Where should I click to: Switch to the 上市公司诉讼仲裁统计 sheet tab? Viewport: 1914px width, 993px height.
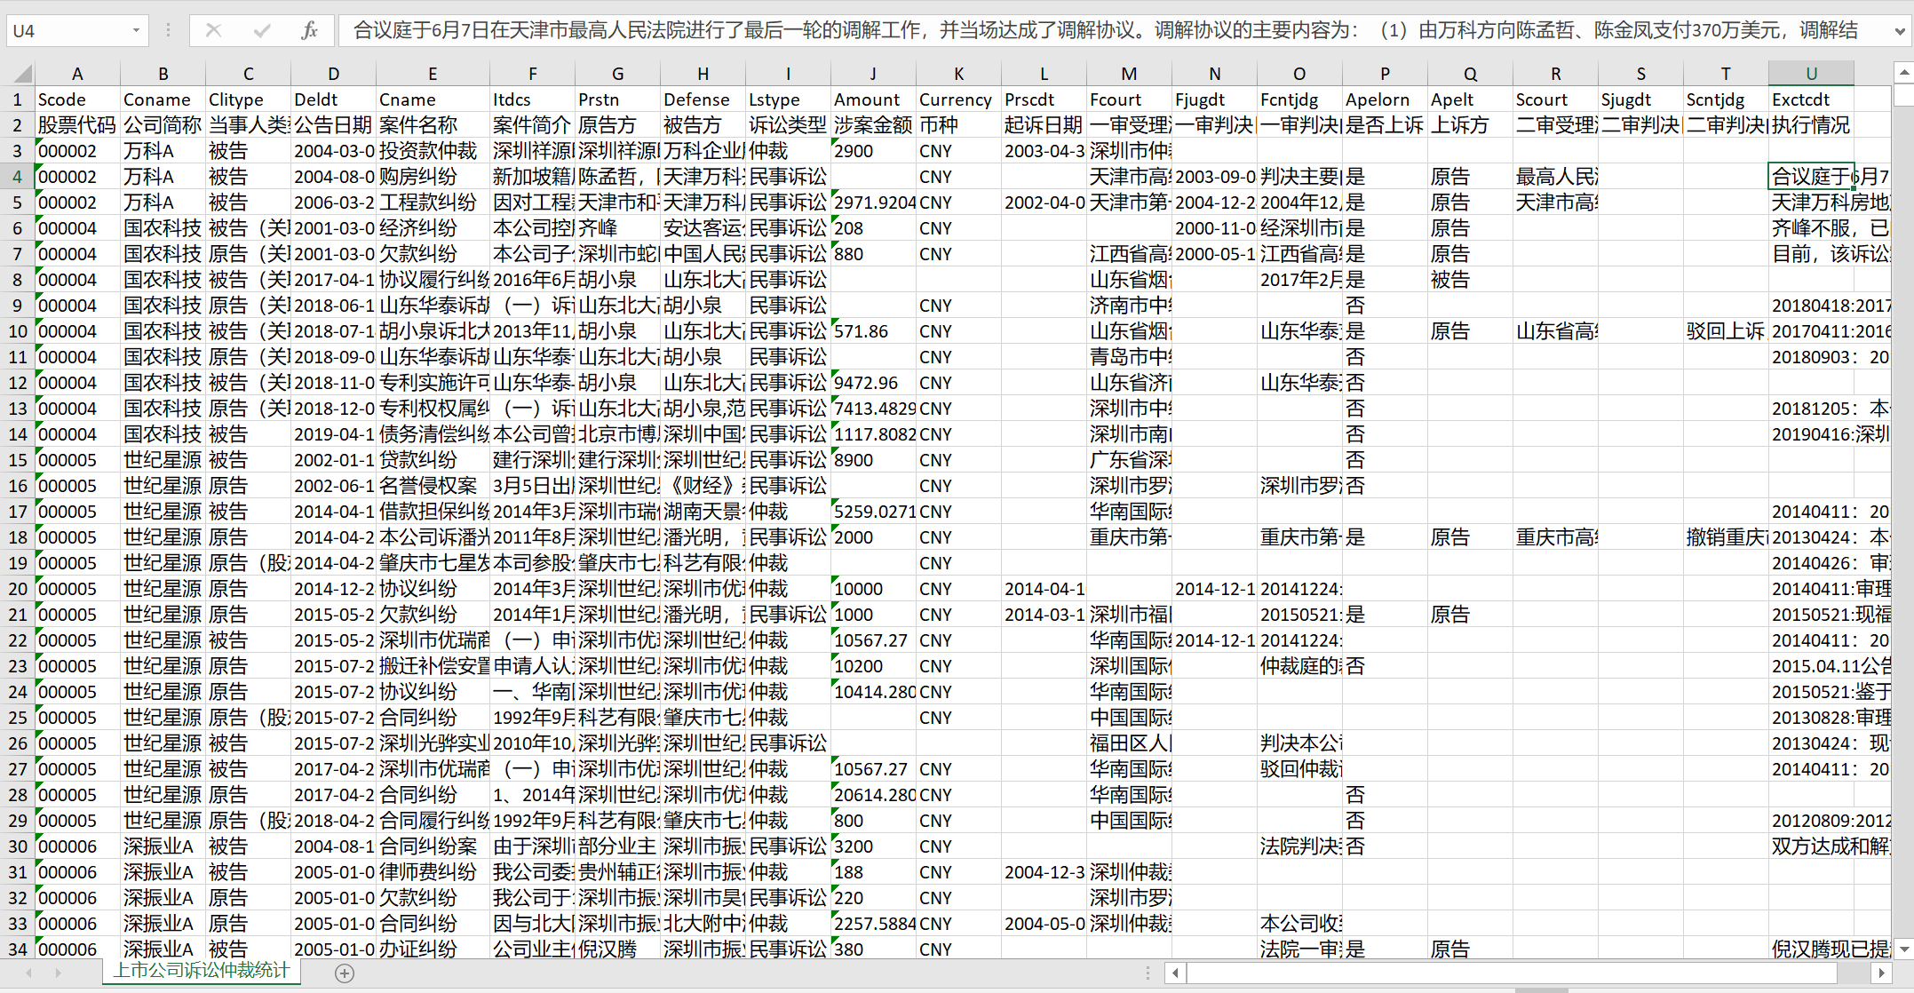(x=202, y=971)
